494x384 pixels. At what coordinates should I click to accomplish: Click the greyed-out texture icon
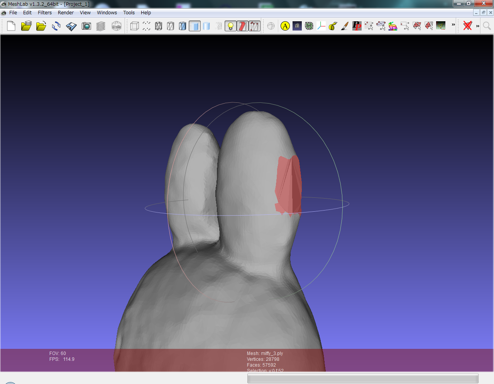tap(219, 26)
